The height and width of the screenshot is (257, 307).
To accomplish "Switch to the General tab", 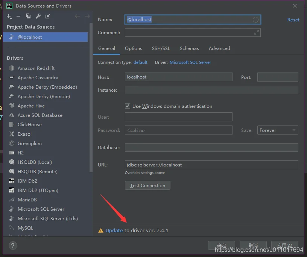I will pos(106,48).
